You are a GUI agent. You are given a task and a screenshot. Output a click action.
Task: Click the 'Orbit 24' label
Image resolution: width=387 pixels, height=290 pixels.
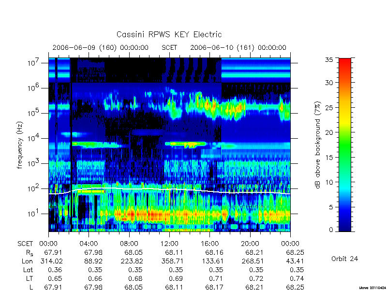click(344, 259)
